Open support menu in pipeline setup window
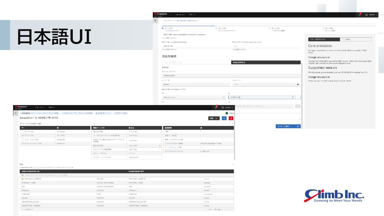Screen dimensions: 384x216 pos(192,15)
